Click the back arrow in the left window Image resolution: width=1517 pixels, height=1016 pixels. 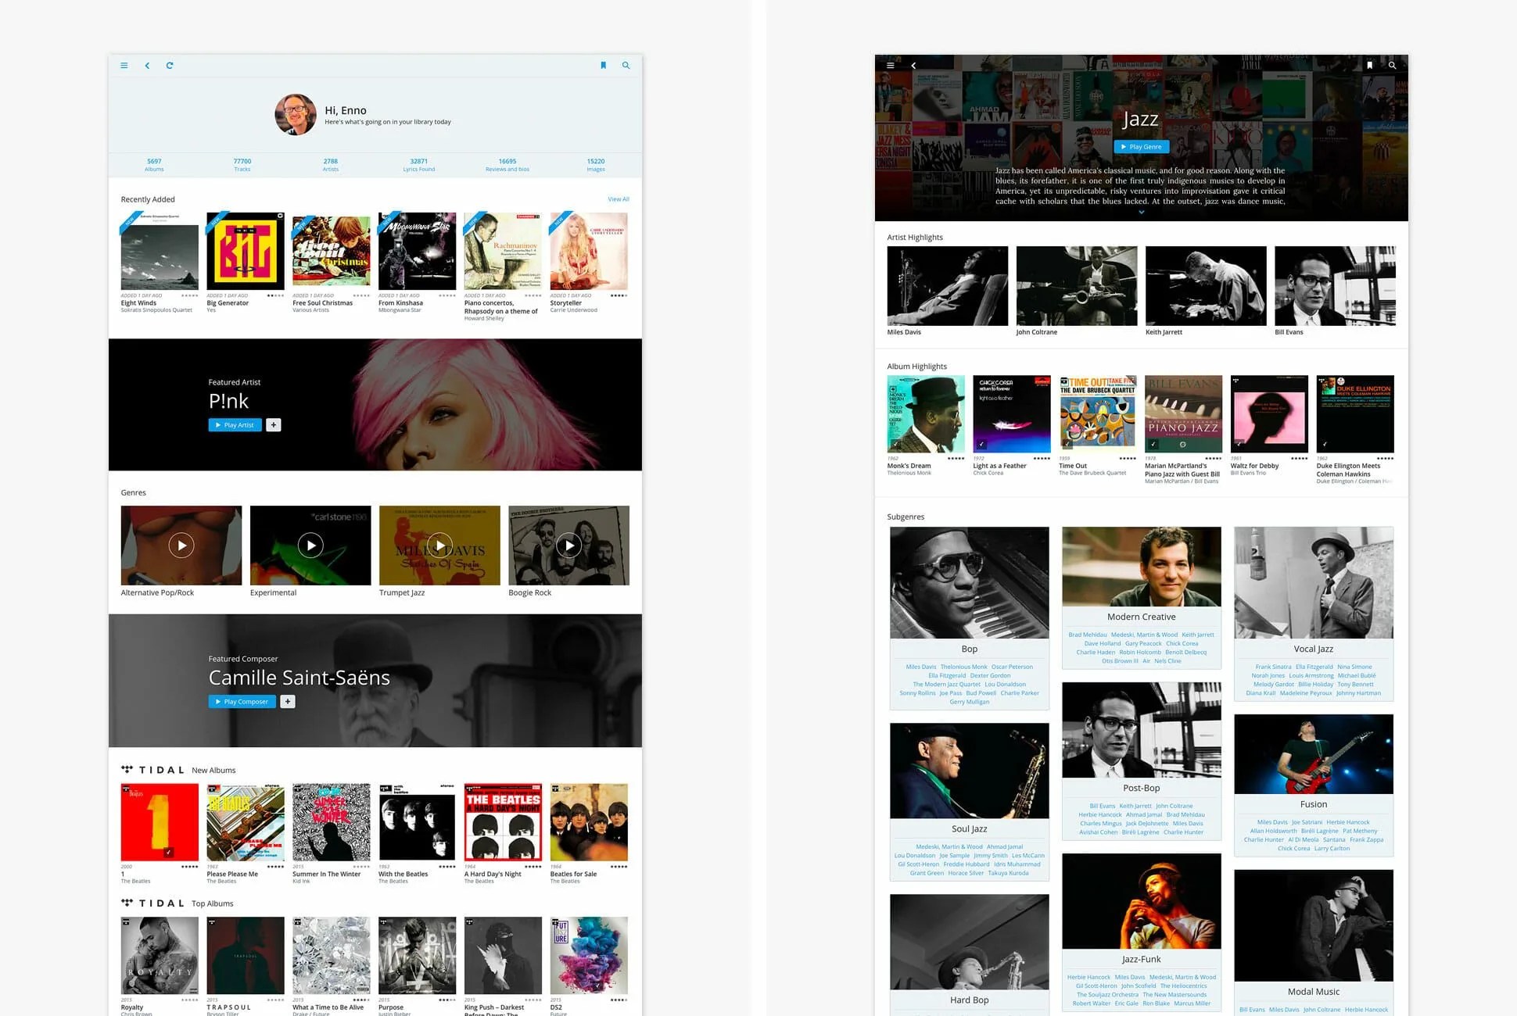click(x=147, y=66)
